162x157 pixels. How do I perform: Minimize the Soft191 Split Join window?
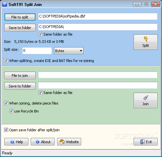tap(137, 4)
